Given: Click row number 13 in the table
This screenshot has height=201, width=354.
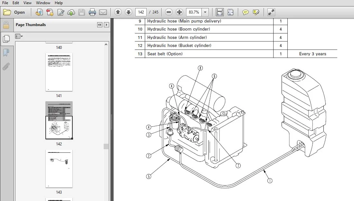Looking at the screenshot, I should tap(140, 54).
